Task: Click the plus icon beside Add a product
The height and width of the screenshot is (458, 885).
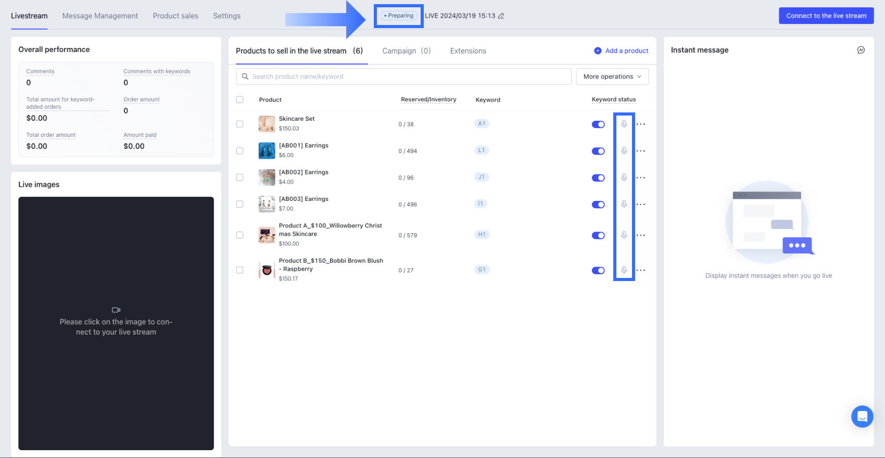Action: [x=598, y=51]
